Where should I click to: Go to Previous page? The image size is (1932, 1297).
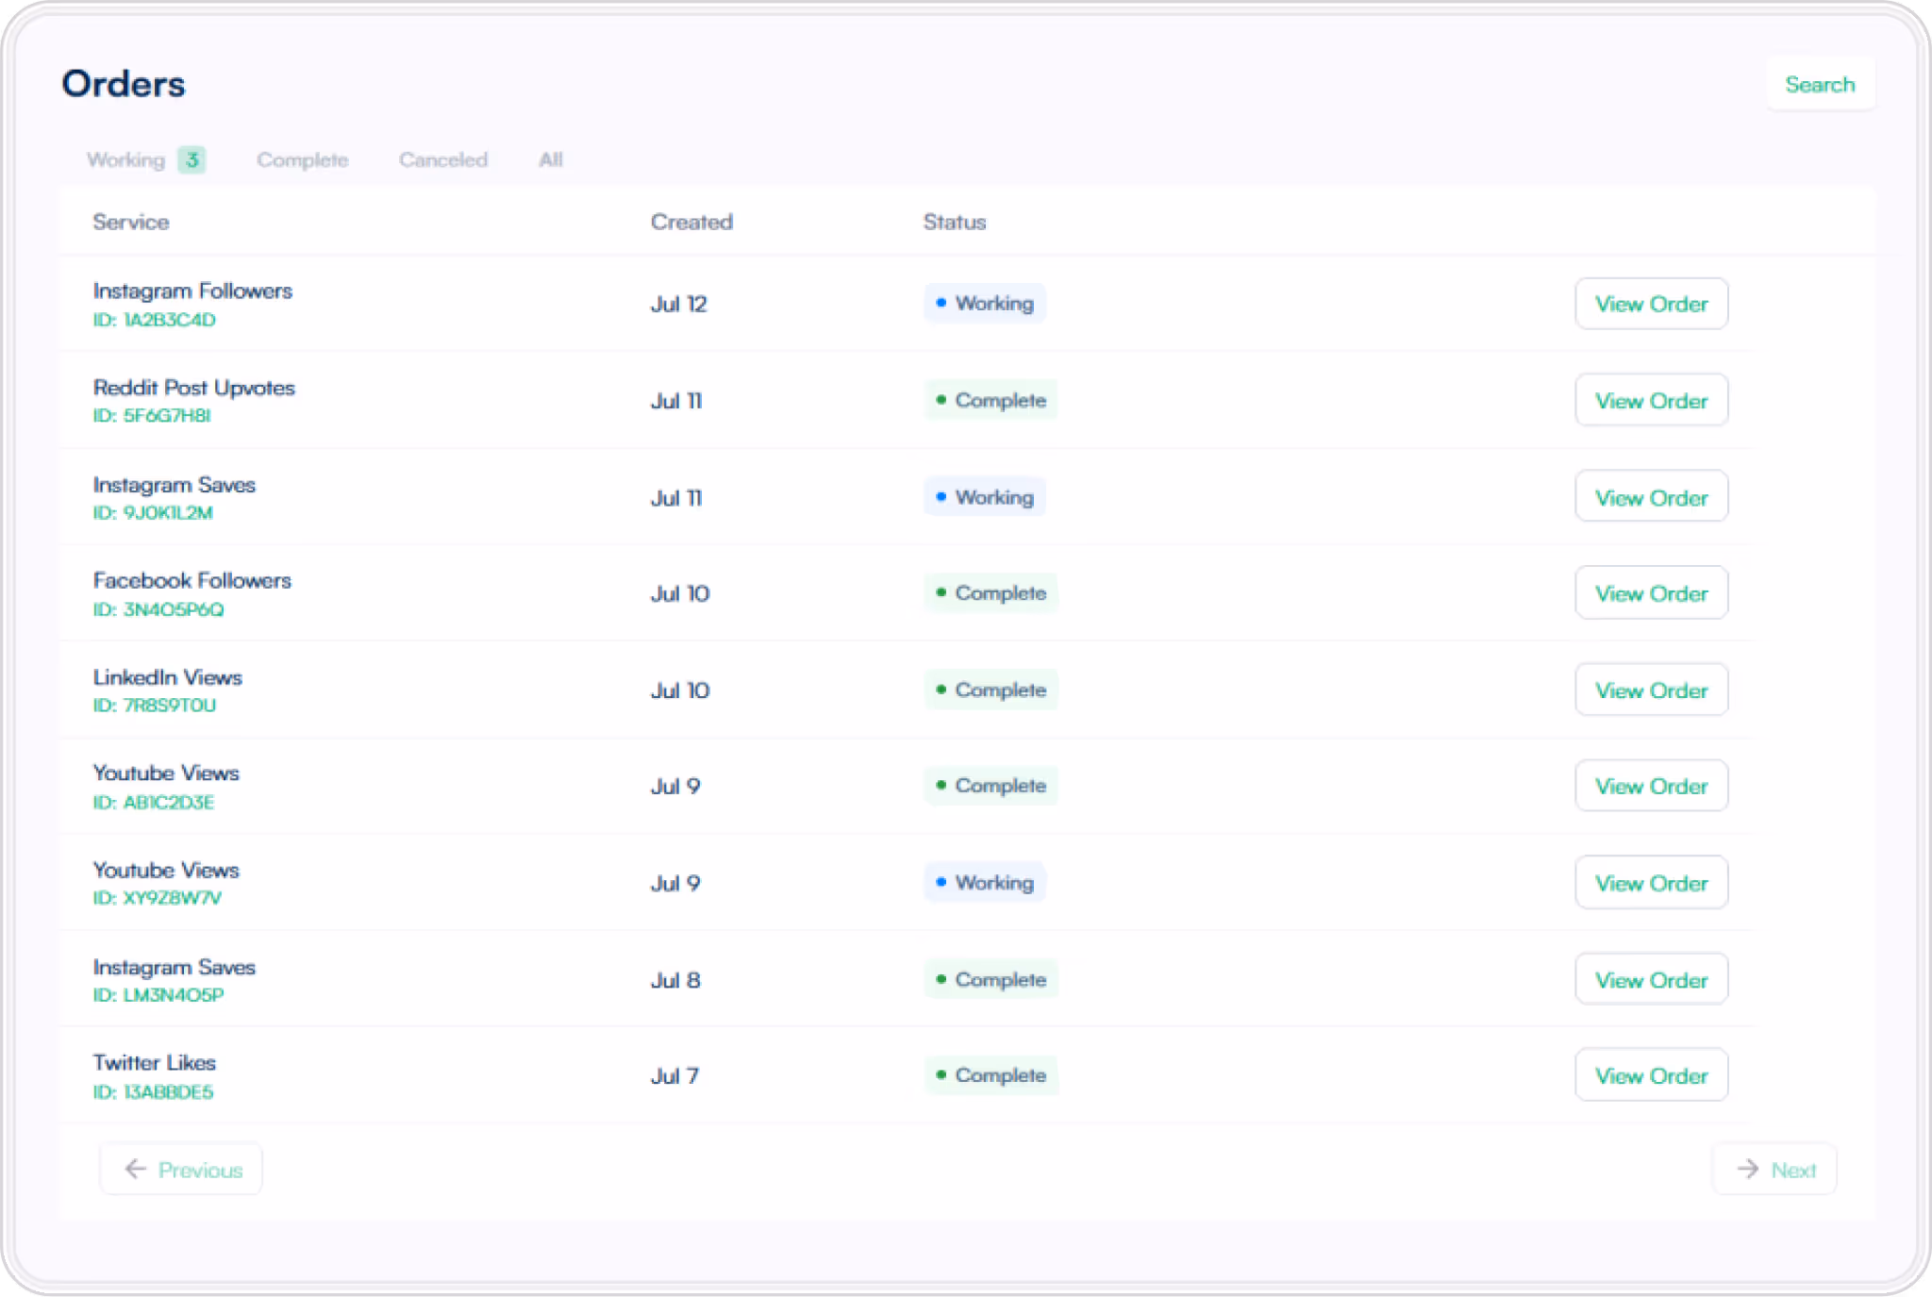tap(181, 1170)
